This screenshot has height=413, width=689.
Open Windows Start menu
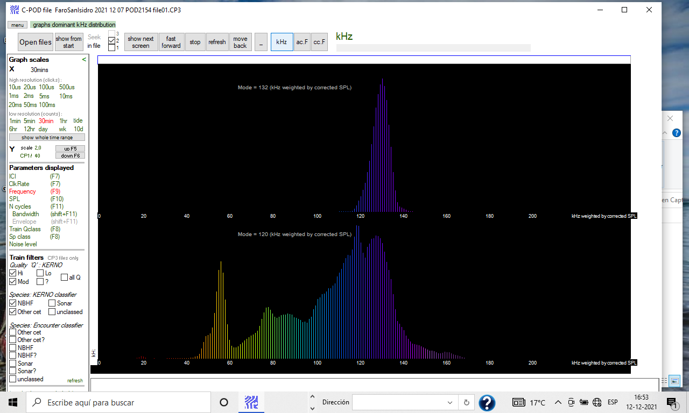coord(13,402)
